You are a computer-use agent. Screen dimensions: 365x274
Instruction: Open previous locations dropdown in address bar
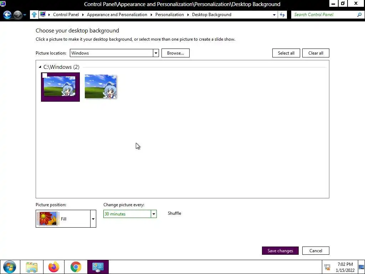[x=274, y=15]
